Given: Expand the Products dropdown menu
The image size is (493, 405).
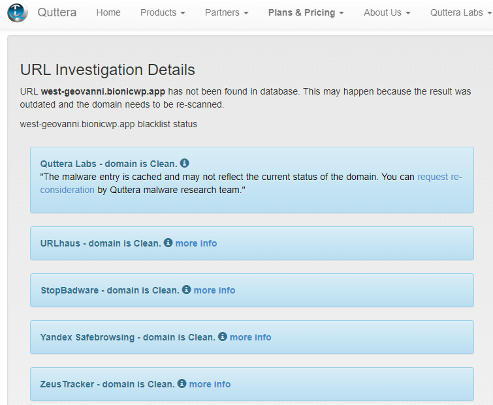Looking at the screenshot, I should click(x=163, y=12).
